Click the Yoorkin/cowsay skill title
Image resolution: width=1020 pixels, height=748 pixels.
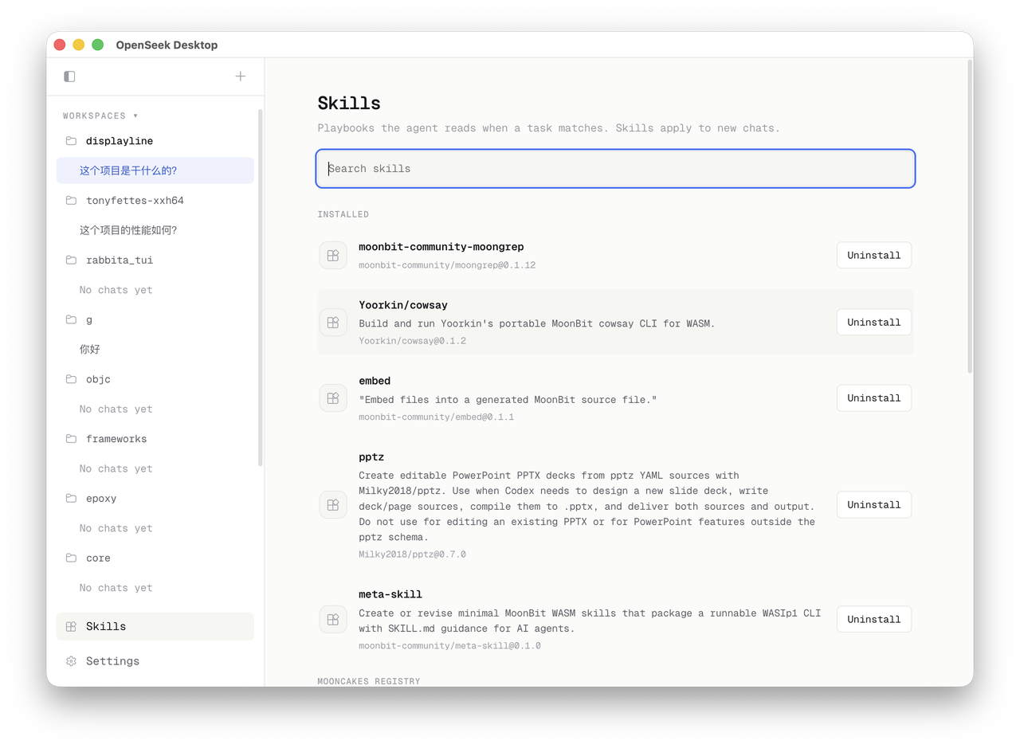(403, 305)
